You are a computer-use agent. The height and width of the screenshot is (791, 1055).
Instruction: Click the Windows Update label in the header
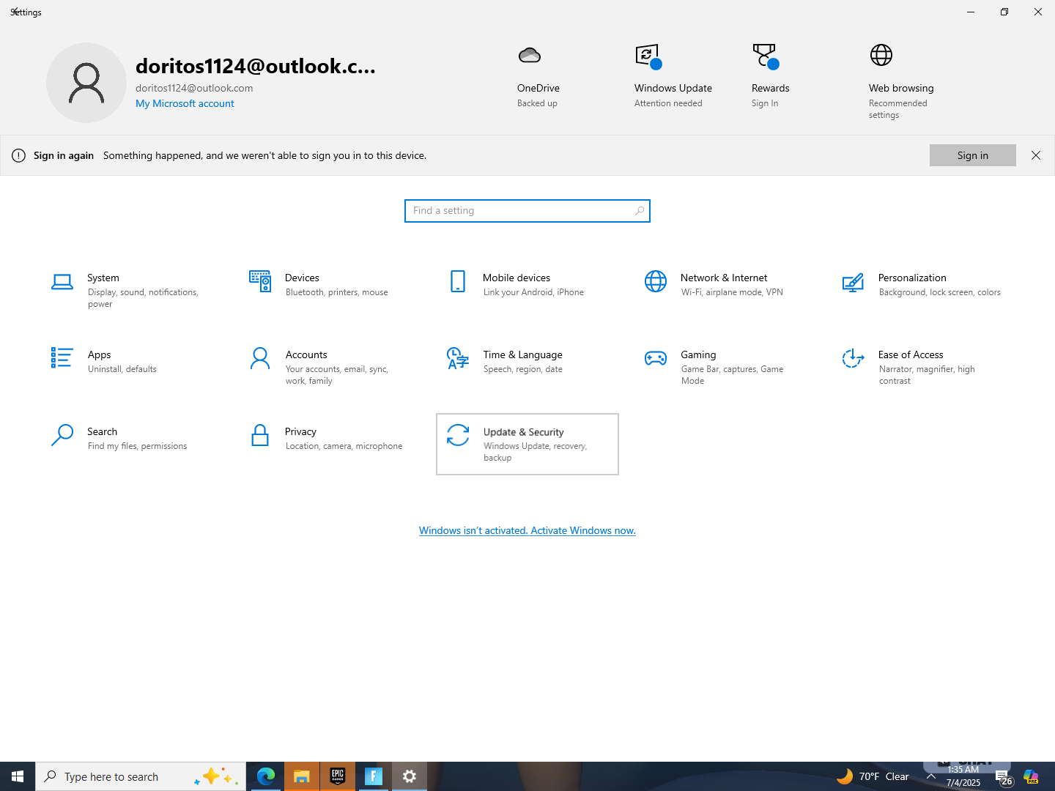pyautogui.click(x=673, y=88)
